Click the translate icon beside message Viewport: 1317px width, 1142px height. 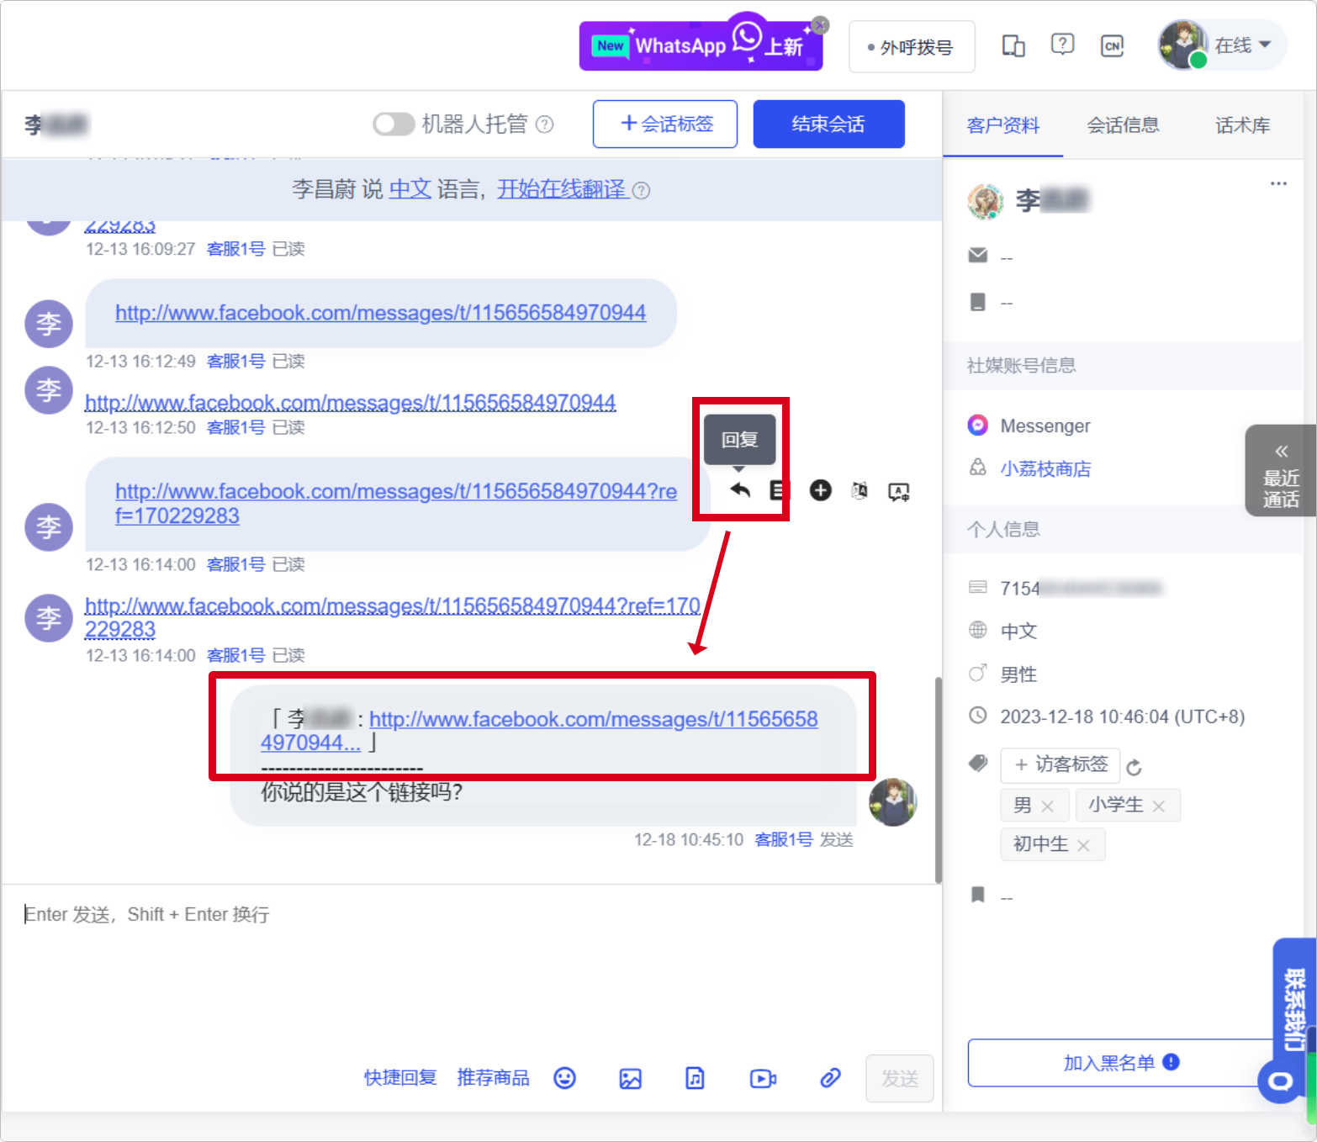point(859,490)
